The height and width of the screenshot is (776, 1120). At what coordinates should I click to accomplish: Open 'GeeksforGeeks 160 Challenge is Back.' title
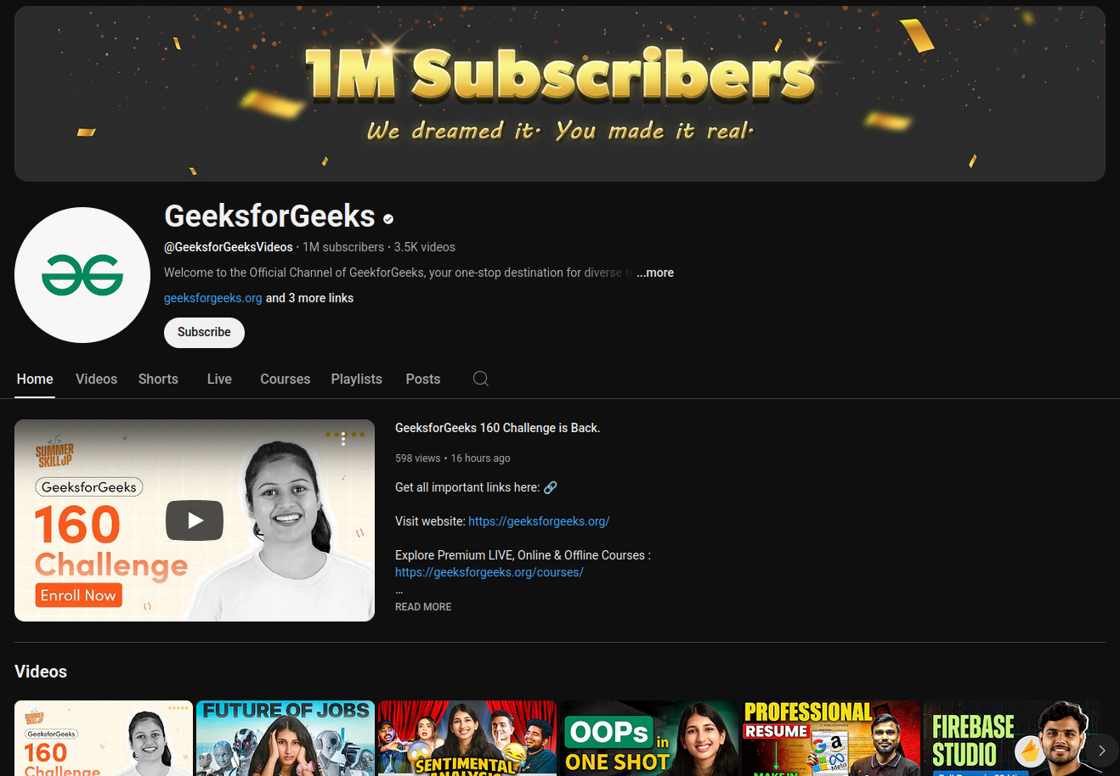click(497, 428)
